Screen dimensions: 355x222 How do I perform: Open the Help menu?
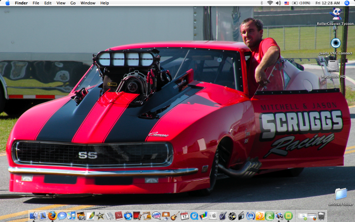coord(105,3)
